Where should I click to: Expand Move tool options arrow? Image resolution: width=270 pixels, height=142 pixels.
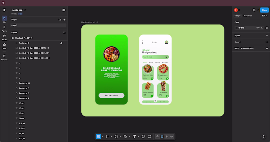pyautogui.click(x=102, y=137)
